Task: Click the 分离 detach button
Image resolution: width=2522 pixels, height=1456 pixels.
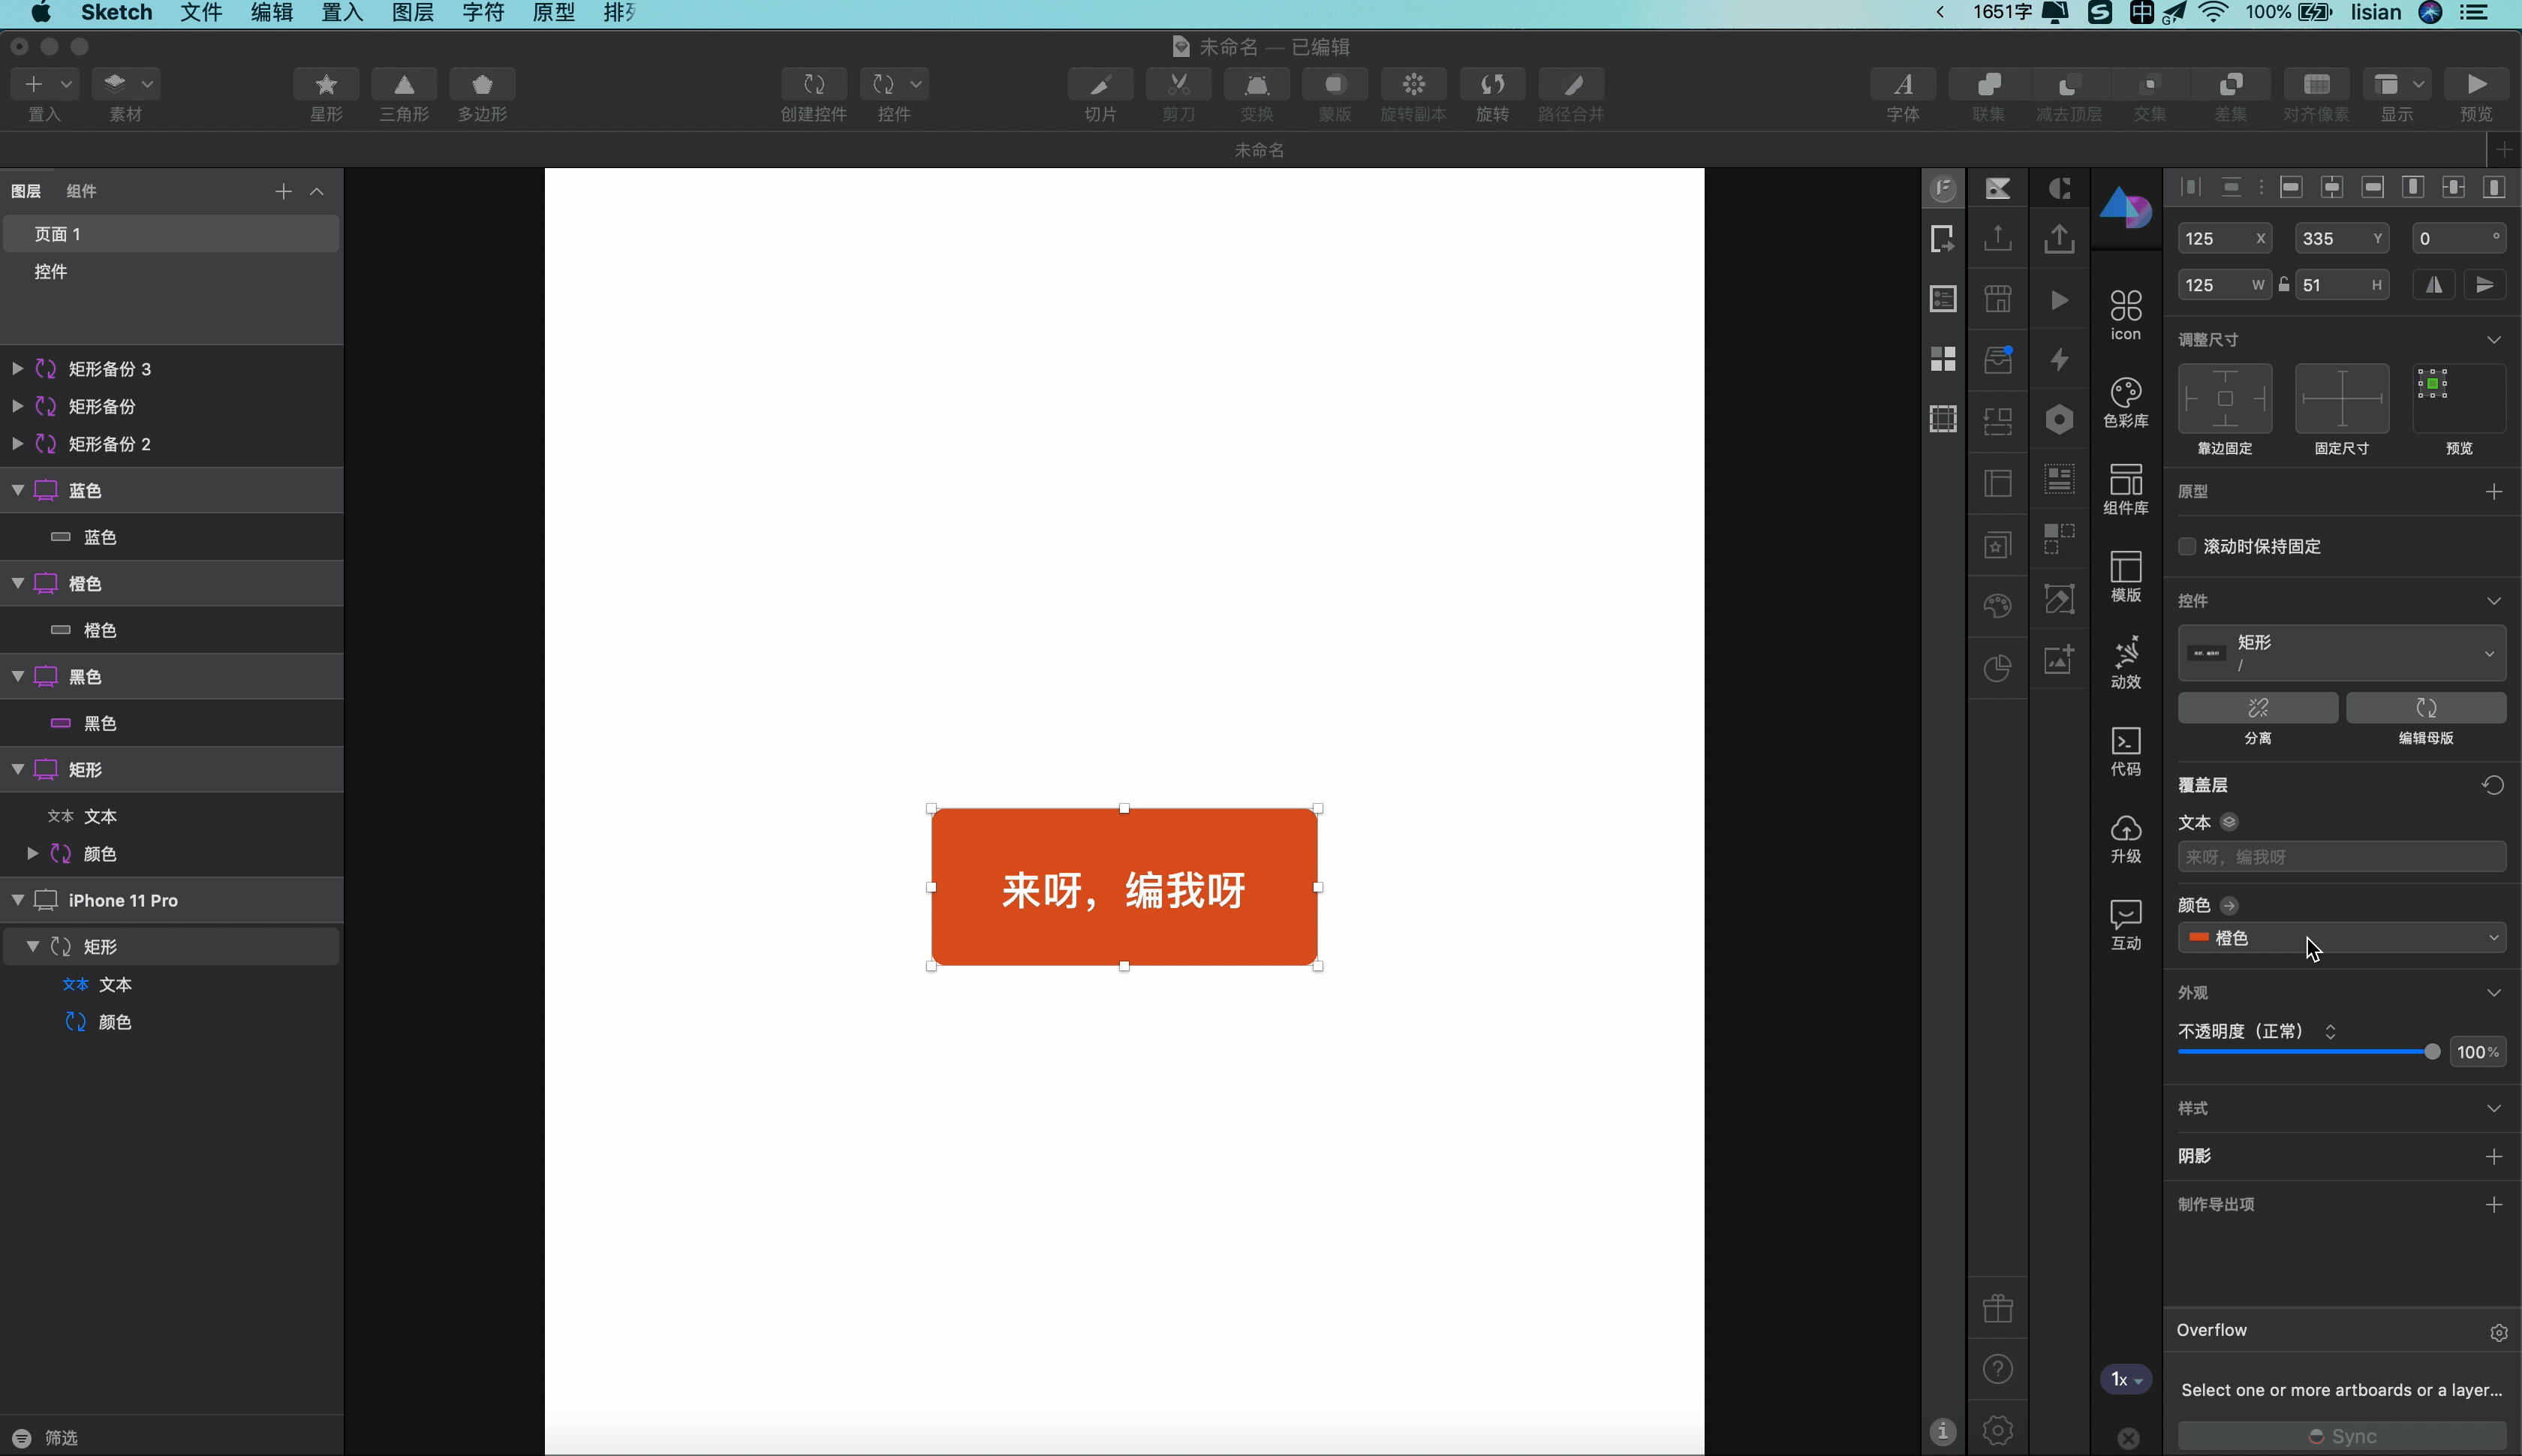Action: click(x=2257, y=708)
